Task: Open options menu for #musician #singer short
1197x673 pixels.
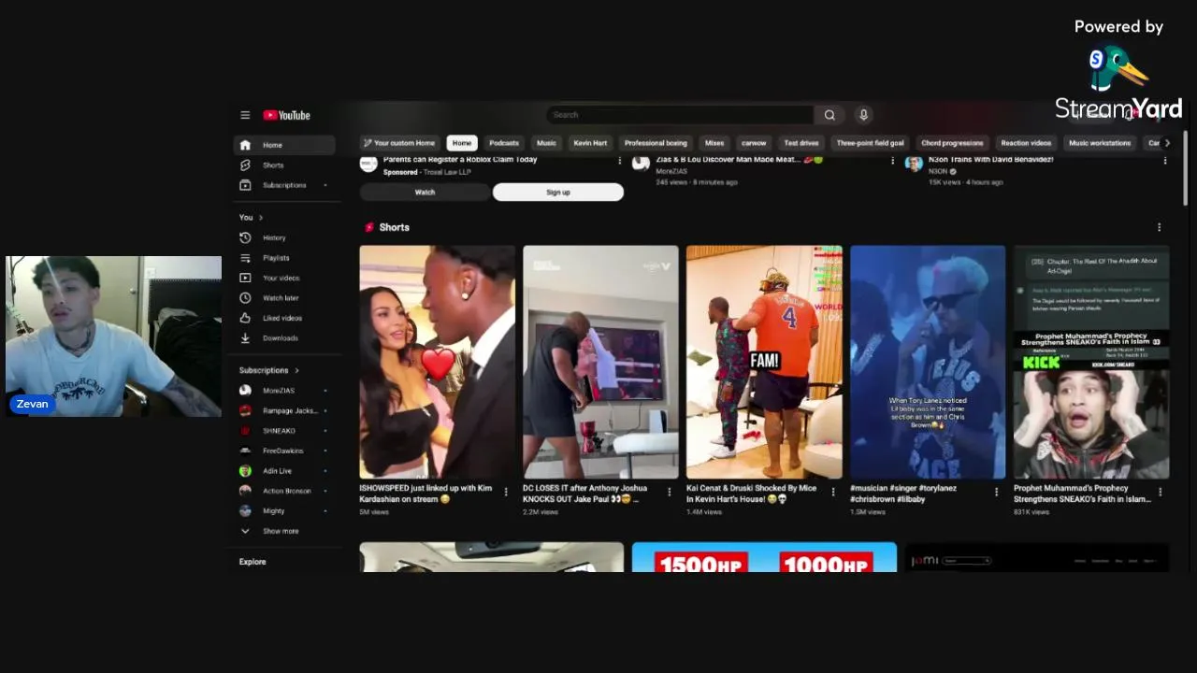Action: (x=996, y=492)
